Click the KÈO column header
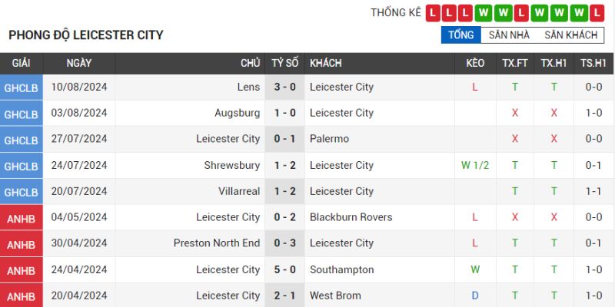Viewport: 615px width, 307px height. click(475, 63)
